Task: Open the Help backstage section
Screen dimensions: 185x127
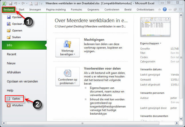Action: tap(10, 90)
